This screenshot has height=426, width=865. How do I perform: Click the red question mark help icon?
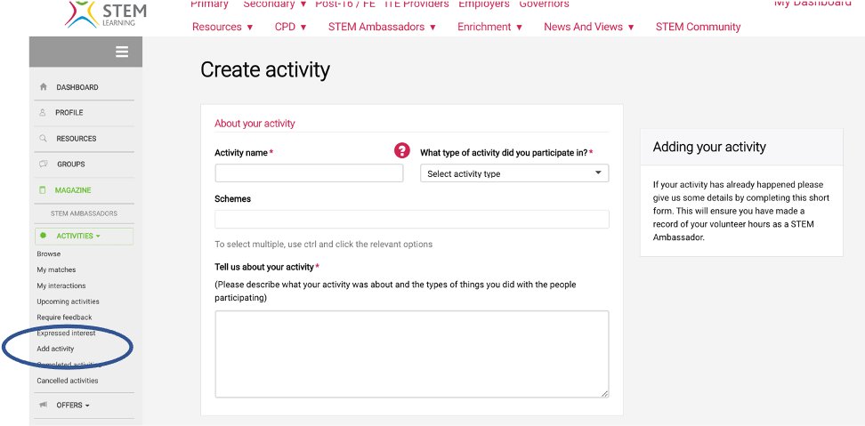tap(402, 151)
